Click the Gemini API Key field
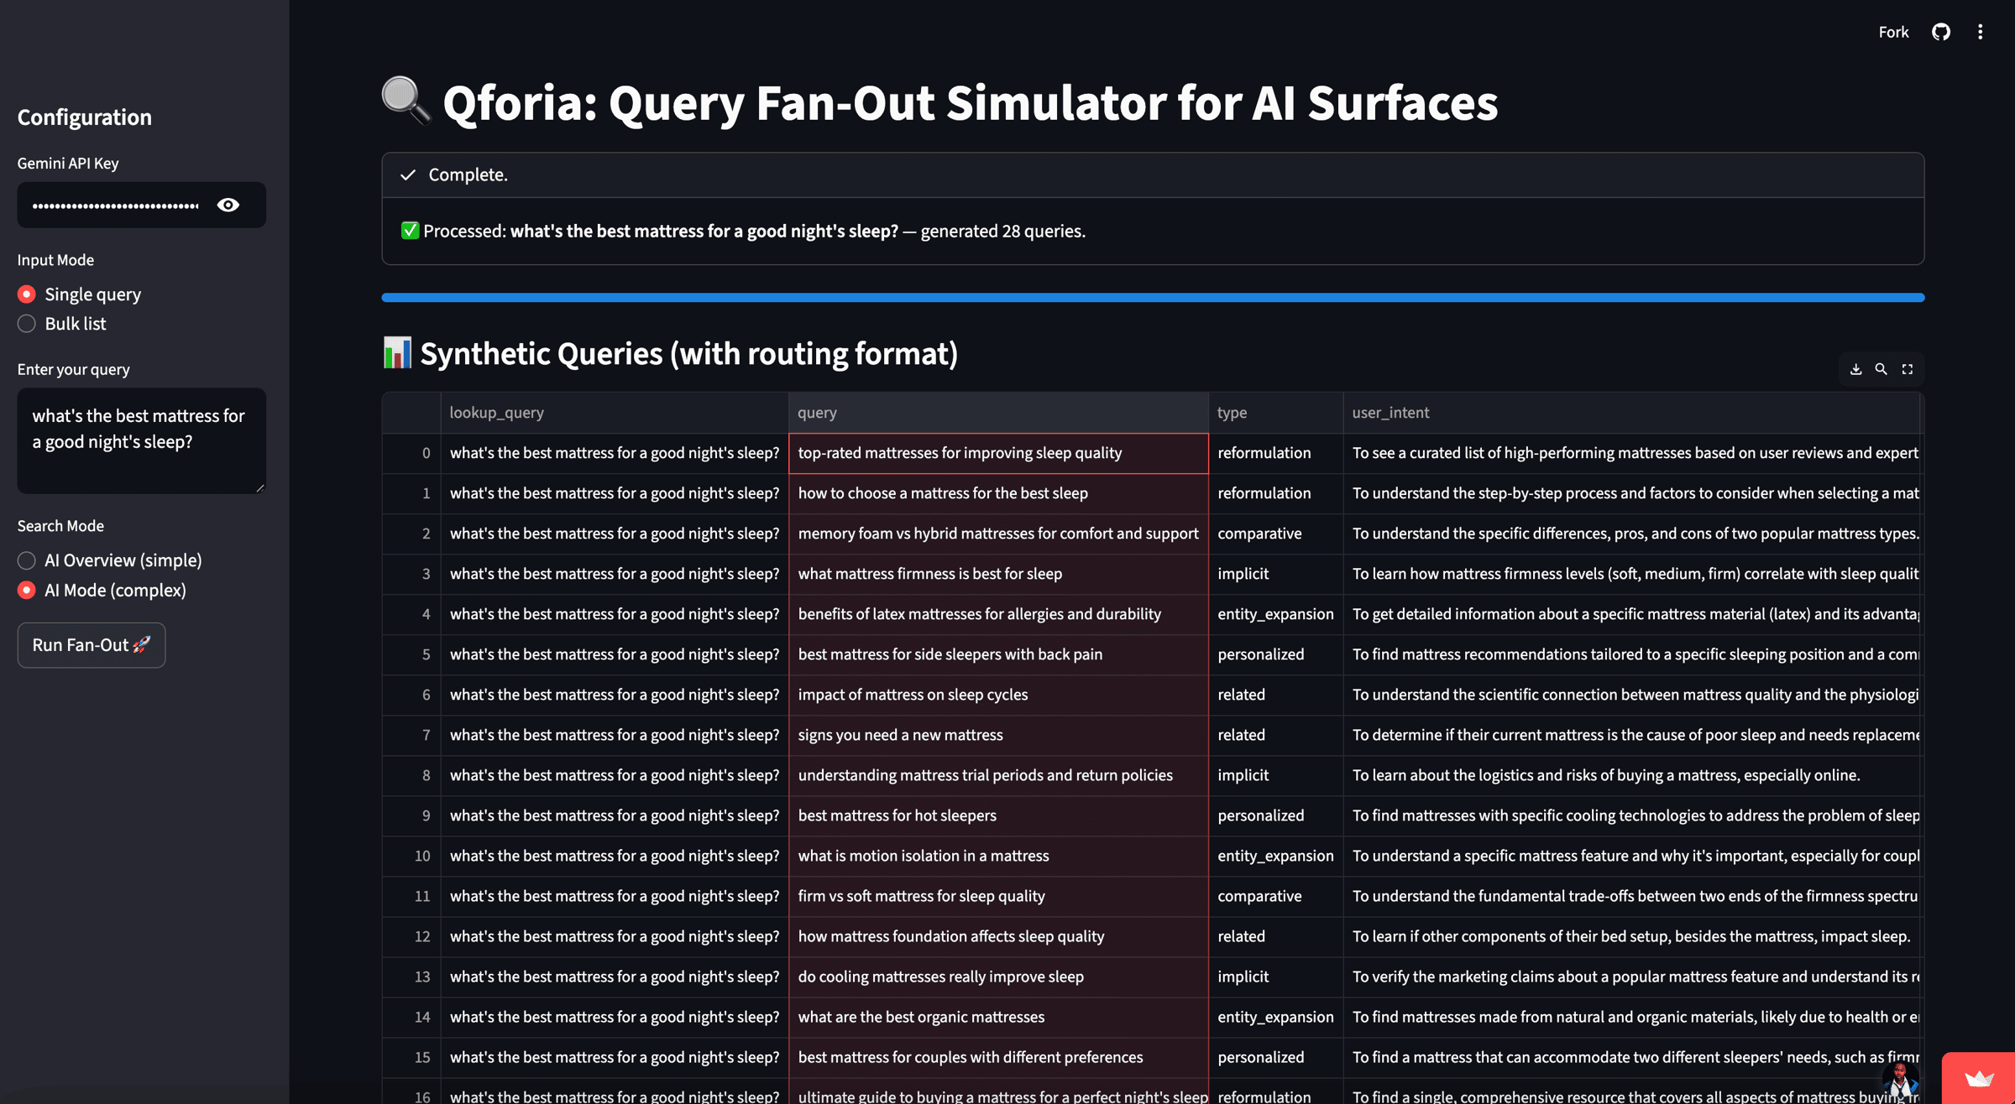2015x1104 pixels. click(116, 205)
